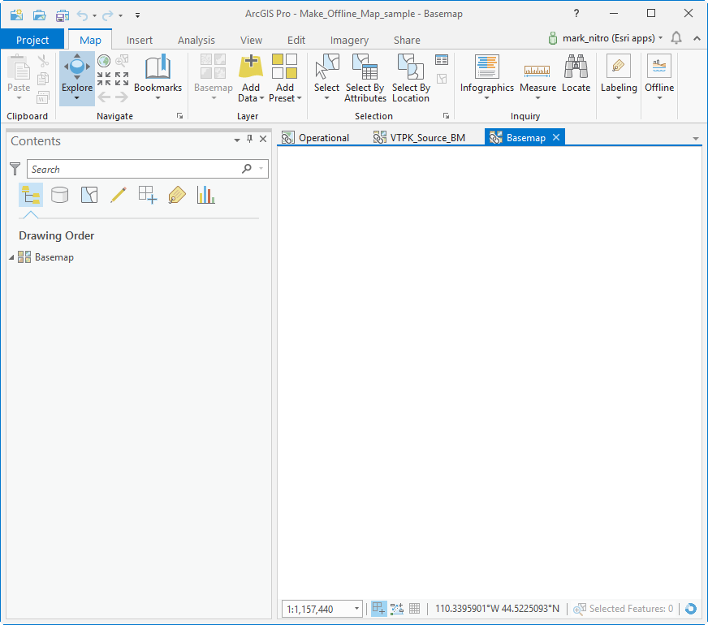Image resolution: width=708 pixels, height=625 pixels.
Task: Select the Basemap item in Contents
Action: tap(54, 257)
